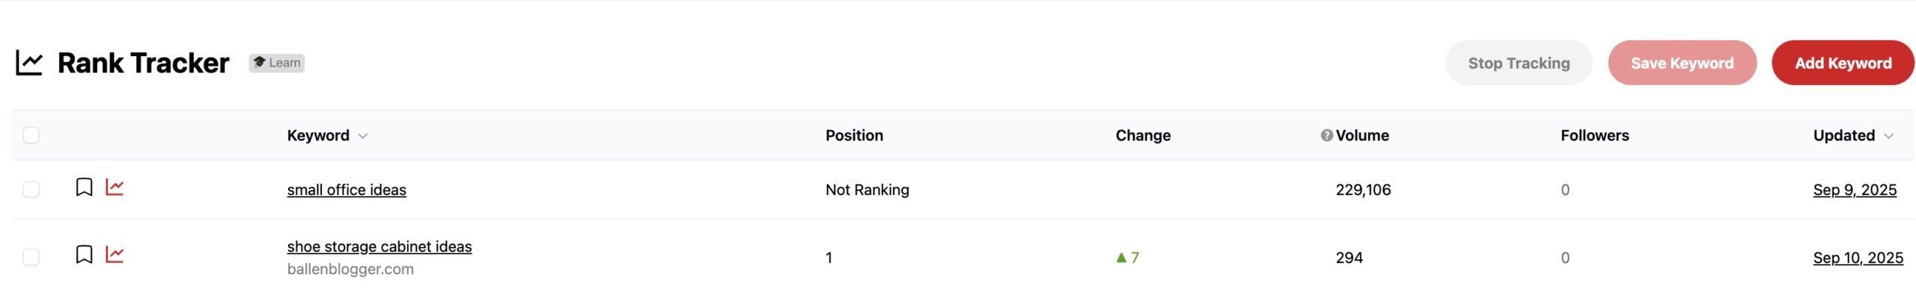This screenshot has height=292, width=1916.
Task: Click the Rank Tracker chart icon in header
Action: click(x=29, y=63)
